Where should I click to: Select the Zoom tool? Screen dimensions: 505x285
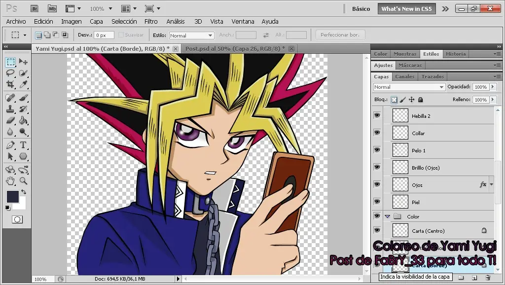[23, 180]
